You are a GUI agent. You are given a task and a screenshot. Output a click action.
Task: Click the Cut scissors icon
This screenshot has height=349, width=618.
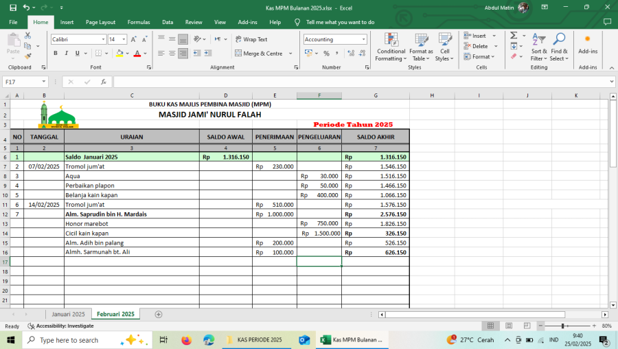(28, 35)
